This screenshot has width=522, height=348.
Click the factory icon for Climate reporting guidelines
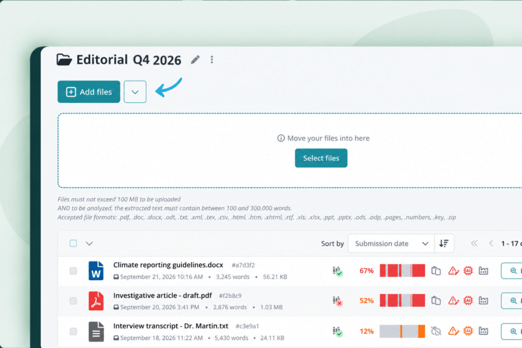pyautogui.click(x=483, y=271)
